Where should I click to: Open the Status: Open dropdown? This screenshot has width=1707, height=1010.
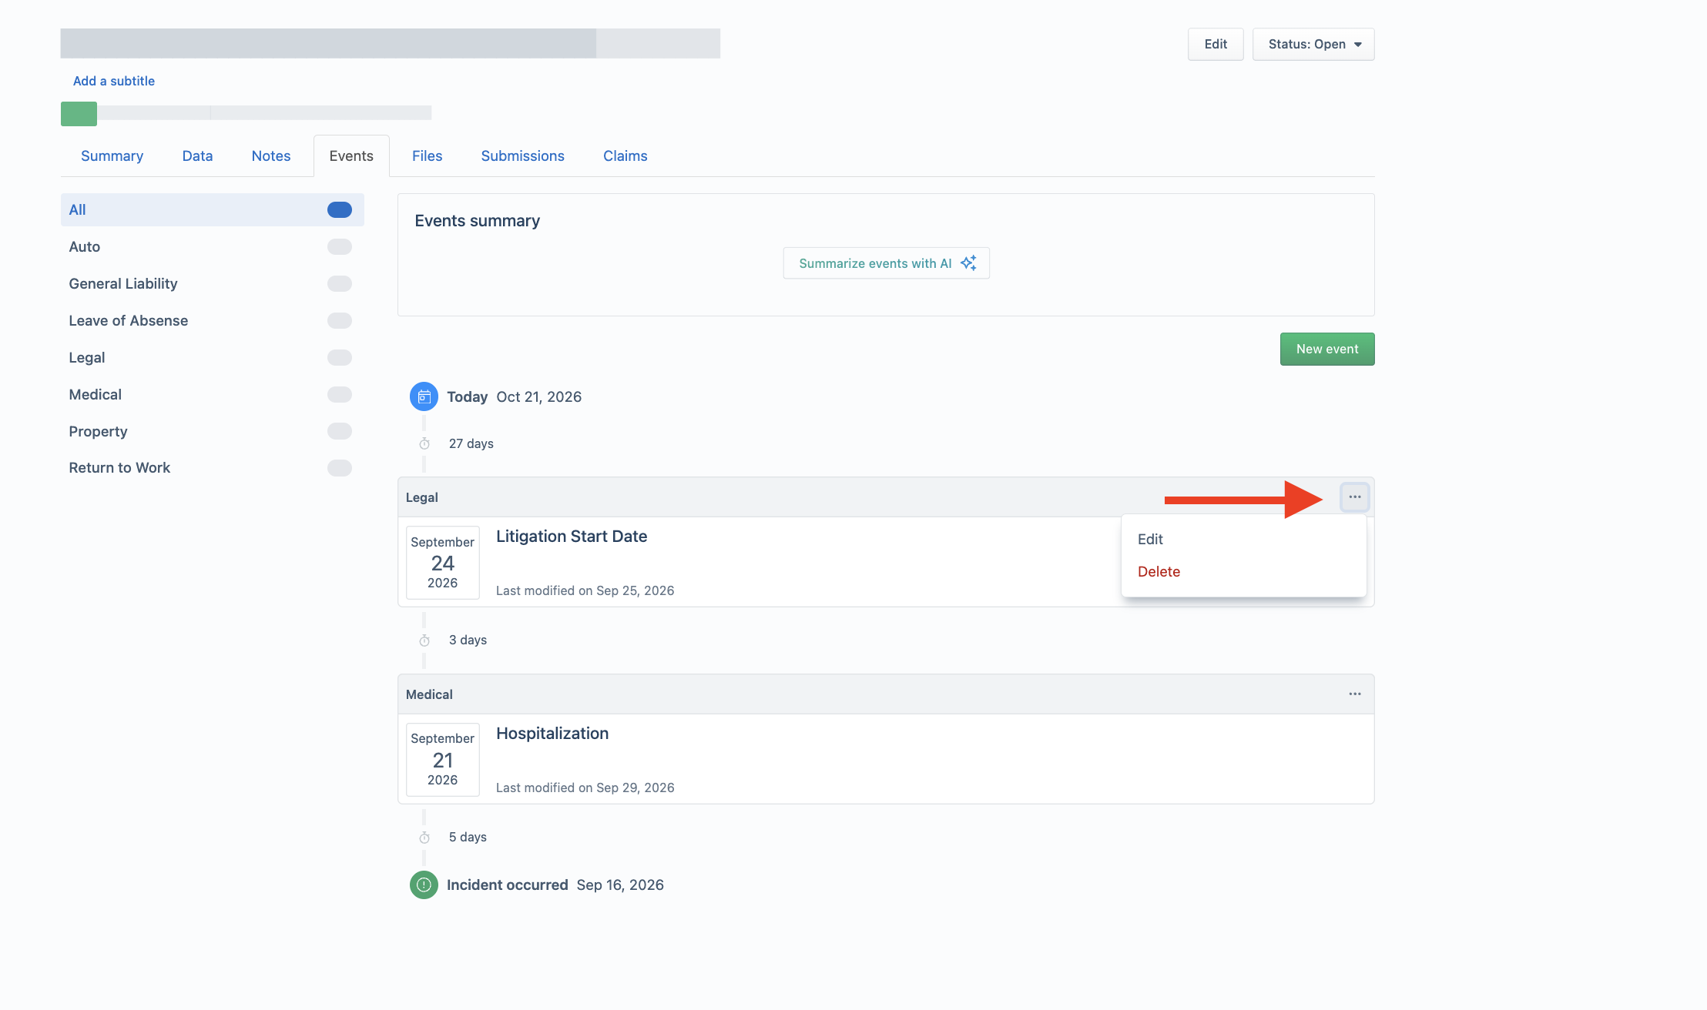pos(1313,45)
